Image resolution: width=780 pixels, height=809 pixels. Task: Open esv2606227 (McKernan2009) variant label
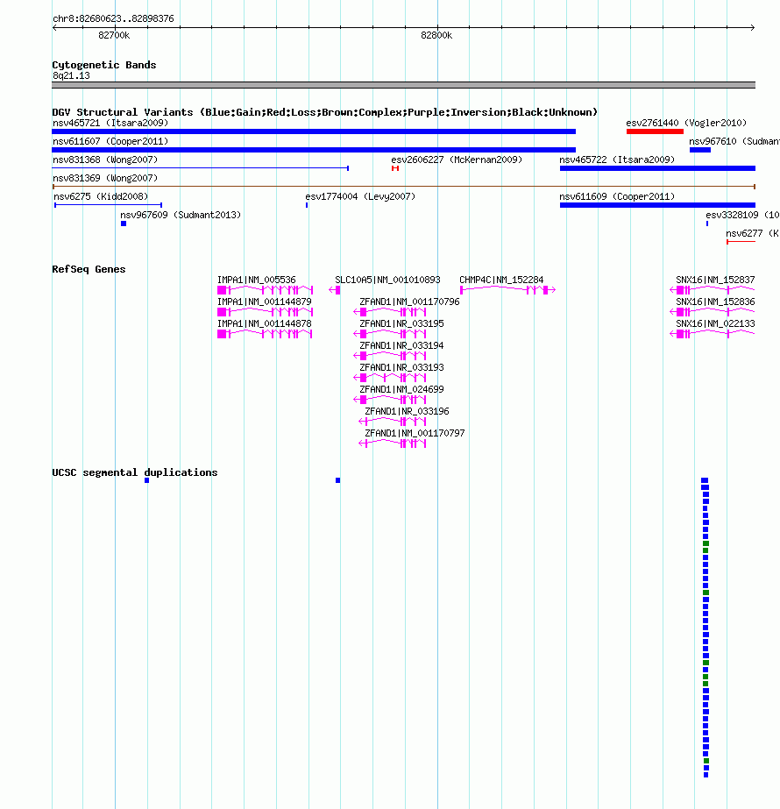pos(457,160)
